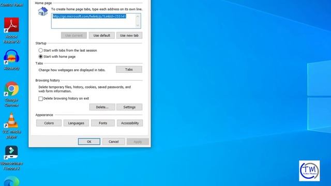Screen dimensions: 331x186
Task: Click the Use new tab button
Action: 129,36
